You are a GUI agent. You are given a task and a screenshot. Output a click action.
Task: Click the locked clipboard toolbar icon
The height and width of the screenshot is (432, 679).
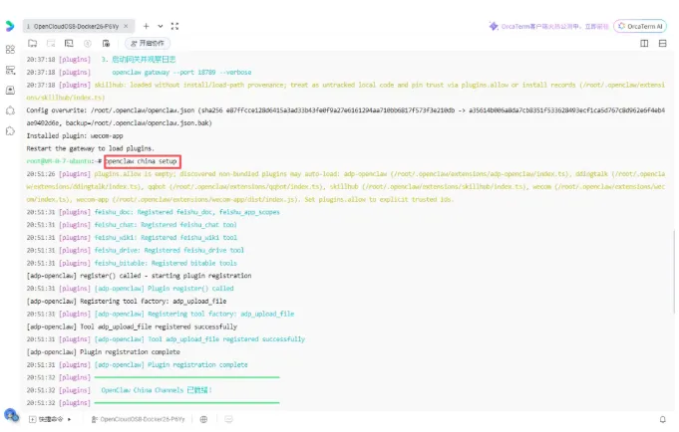coord(106,43)
